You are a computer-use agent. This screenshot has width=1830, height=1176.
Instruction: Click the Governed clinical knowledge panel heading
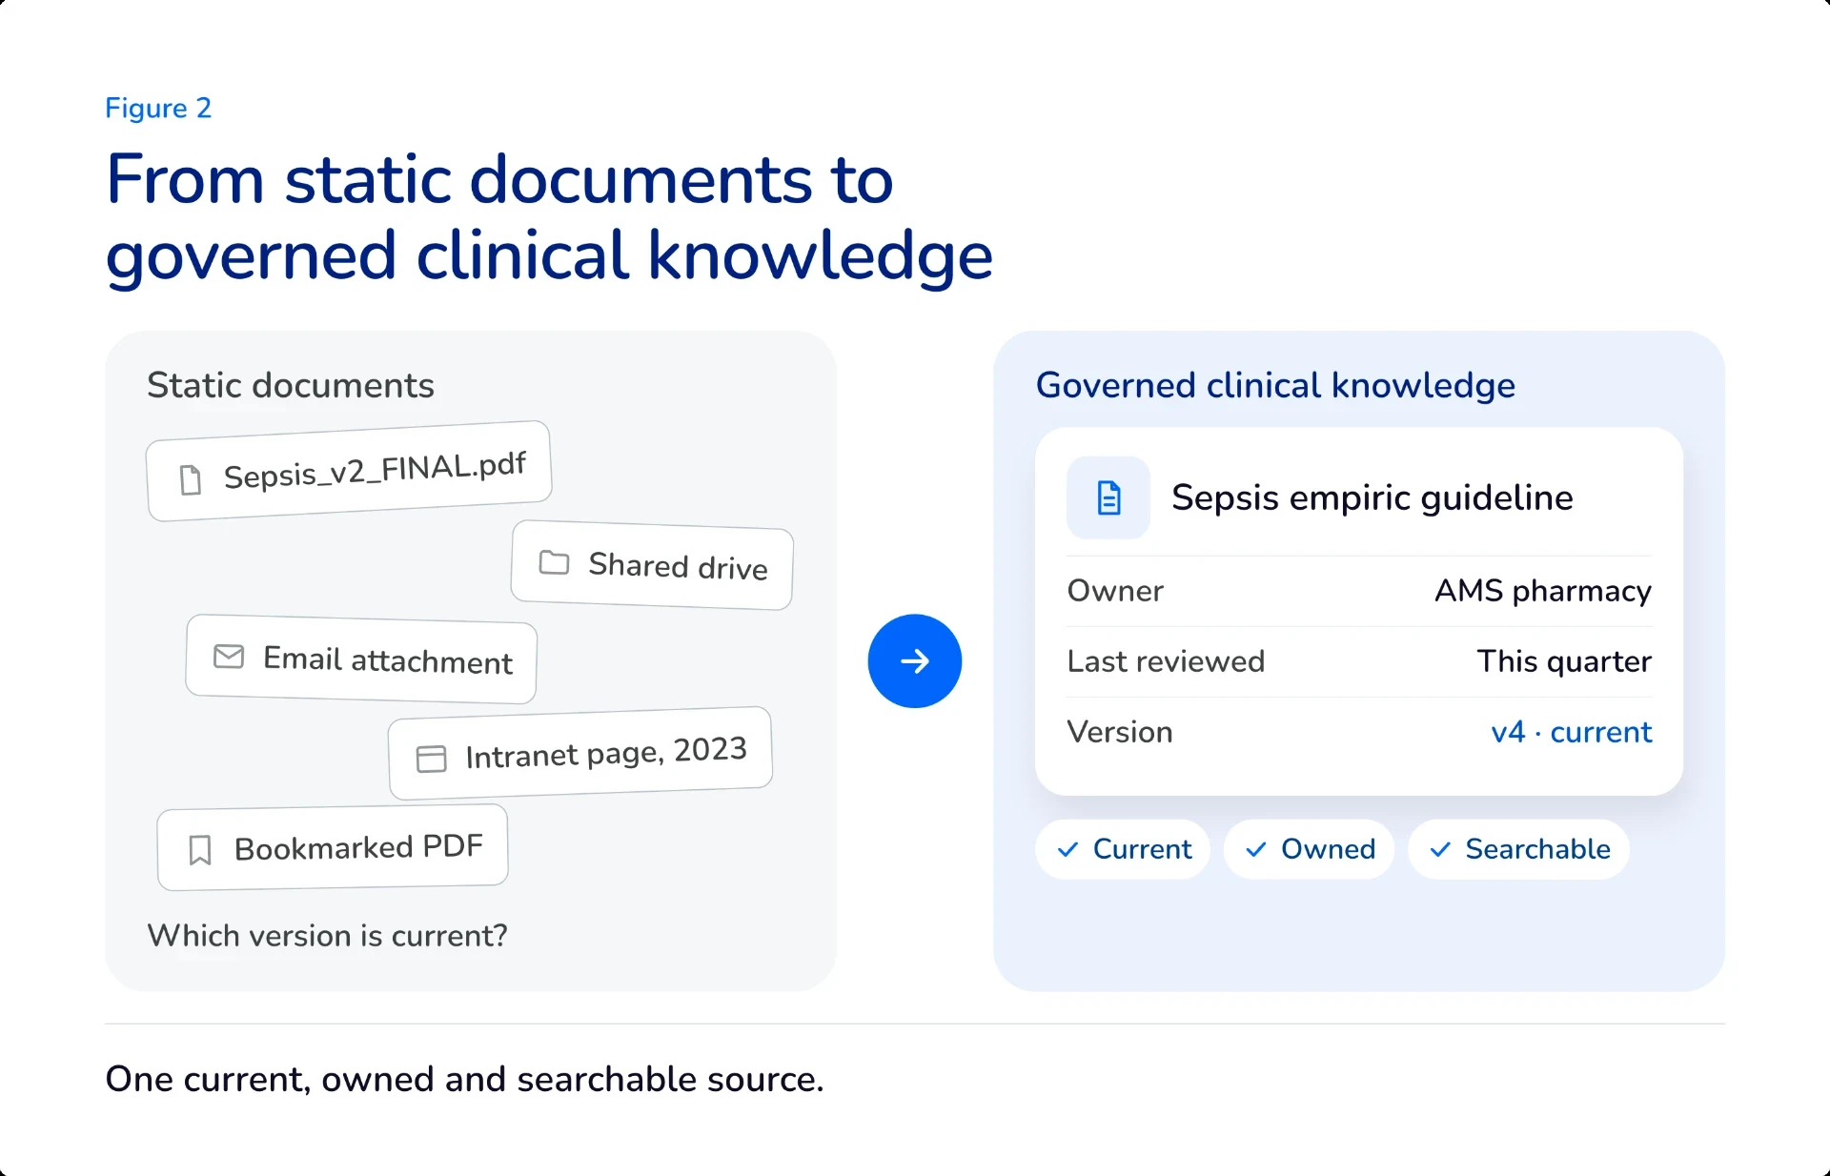point(1275,385)
